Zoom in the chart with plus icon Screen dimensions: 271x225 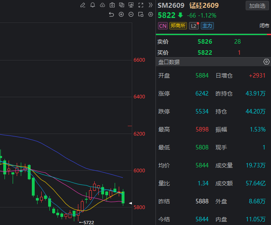(121, 14)
